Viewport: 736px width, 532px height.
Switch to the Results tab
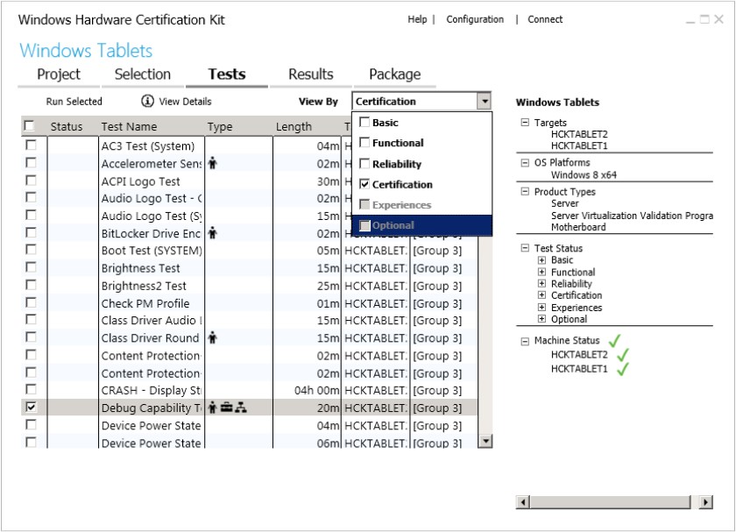click(x=309, y=74)
